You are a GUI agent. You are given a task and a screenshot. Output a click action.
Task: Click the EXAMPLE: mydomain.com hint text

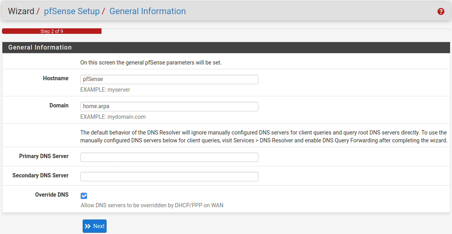pos(112,116)
